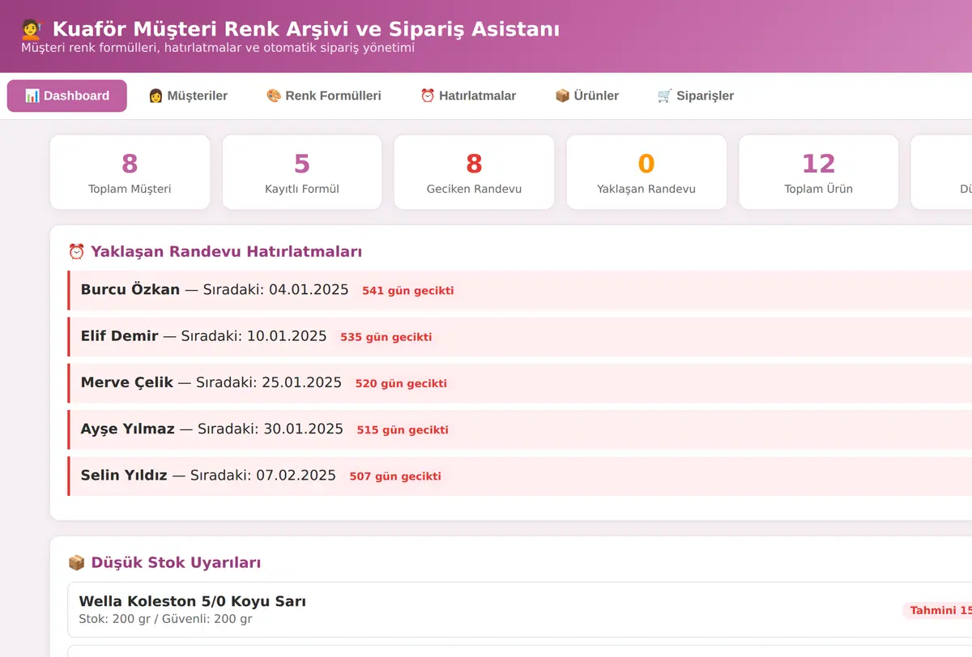The image size is (972, 657).
Task: Select Burcu Özkan's reminder row
Action: [520, 290]
